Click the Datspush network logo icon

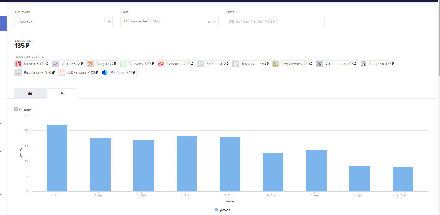(161, 64)
